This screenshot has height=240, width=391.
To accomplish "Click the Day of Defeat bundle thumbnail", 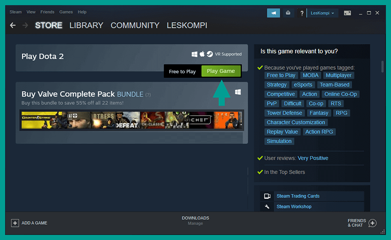I will click(128, 120).
